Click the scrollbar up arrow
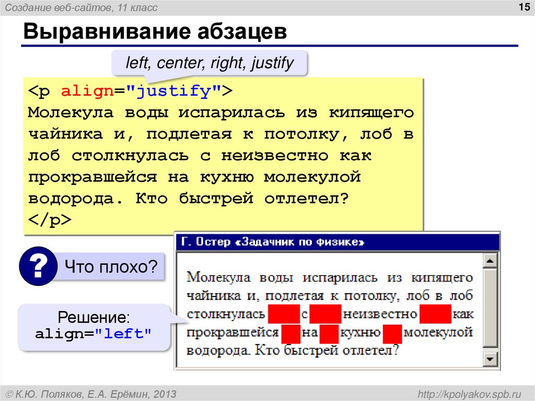 click(489, 259)
